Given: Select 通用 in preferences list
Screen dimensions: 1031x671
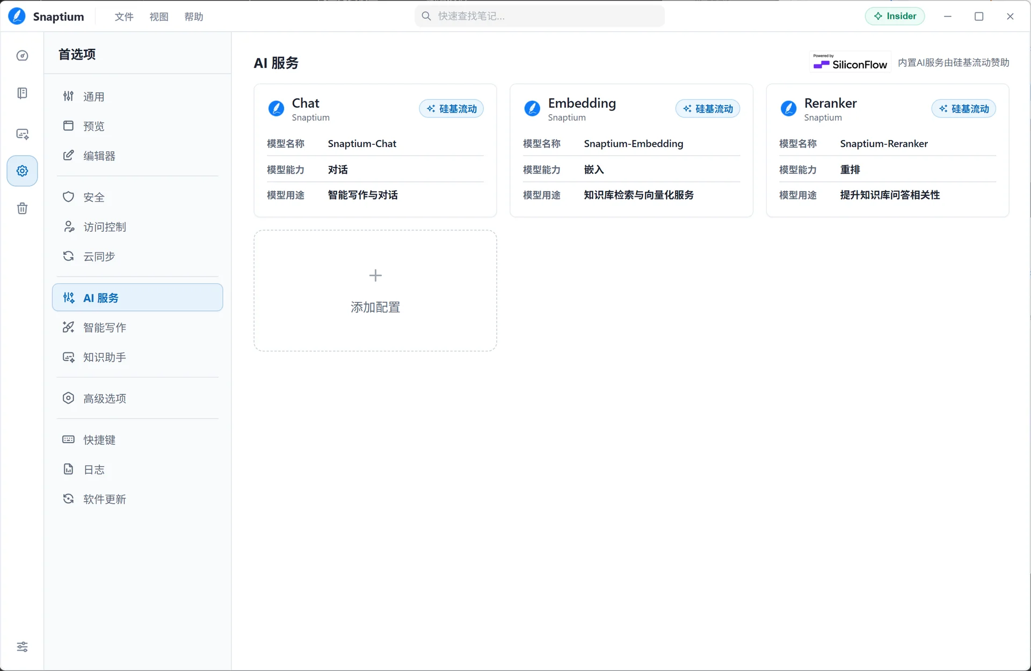Looking at the screenshot, I should (137, 97).
